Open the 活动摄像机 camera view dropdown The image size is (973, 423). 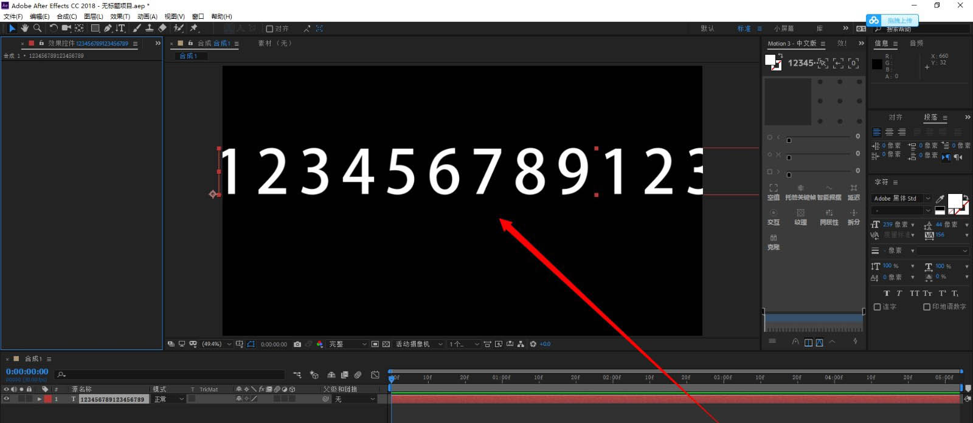pos(418,344)
